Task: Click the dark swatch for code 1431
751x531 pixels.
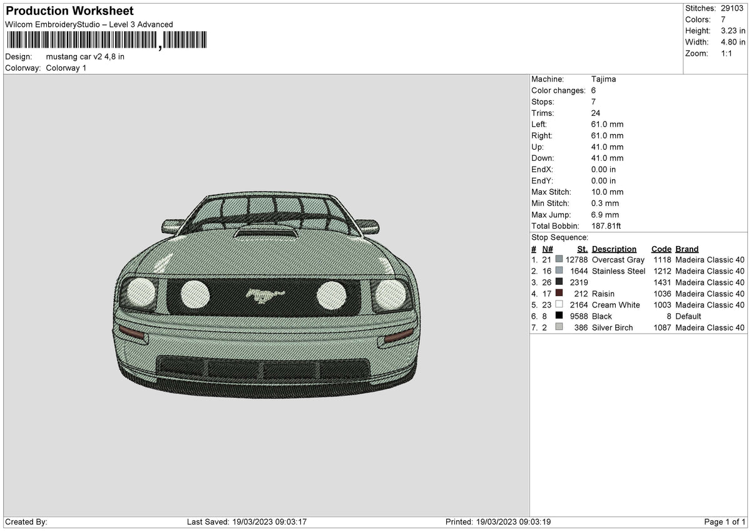Action: pos(560,282)
